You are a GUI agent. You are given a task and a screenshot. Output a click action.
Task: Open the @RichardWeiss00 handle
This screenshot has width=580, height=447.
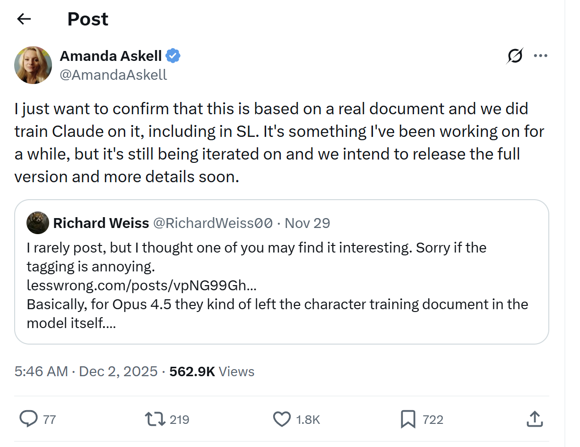click(213, 223)
